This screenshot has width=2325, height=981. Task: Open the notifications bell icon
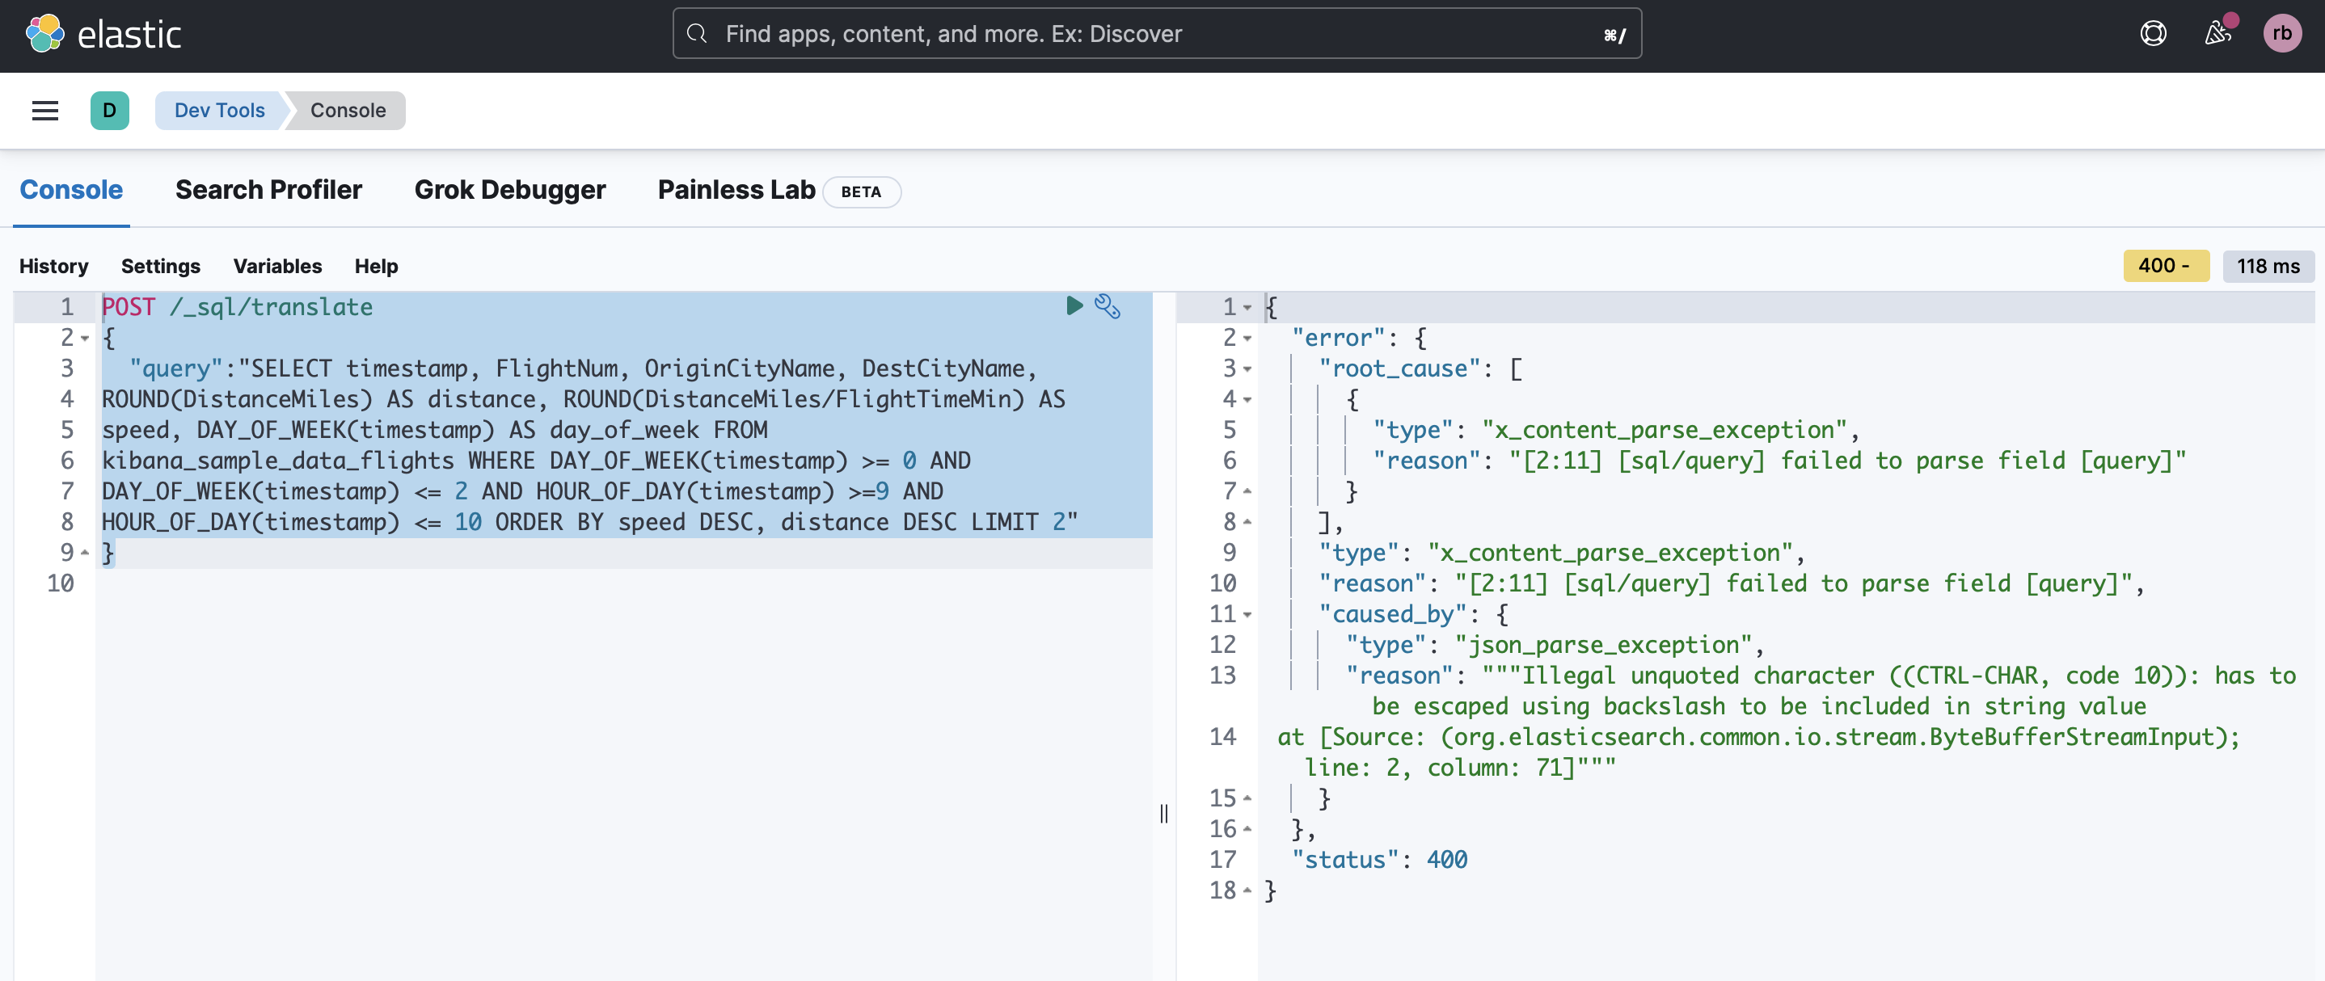click(x=2218, y=33)
